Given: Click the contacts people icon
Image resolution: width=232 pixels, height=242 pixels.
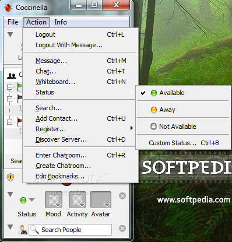Looking at the screenshot, I should tap(12, 75).
